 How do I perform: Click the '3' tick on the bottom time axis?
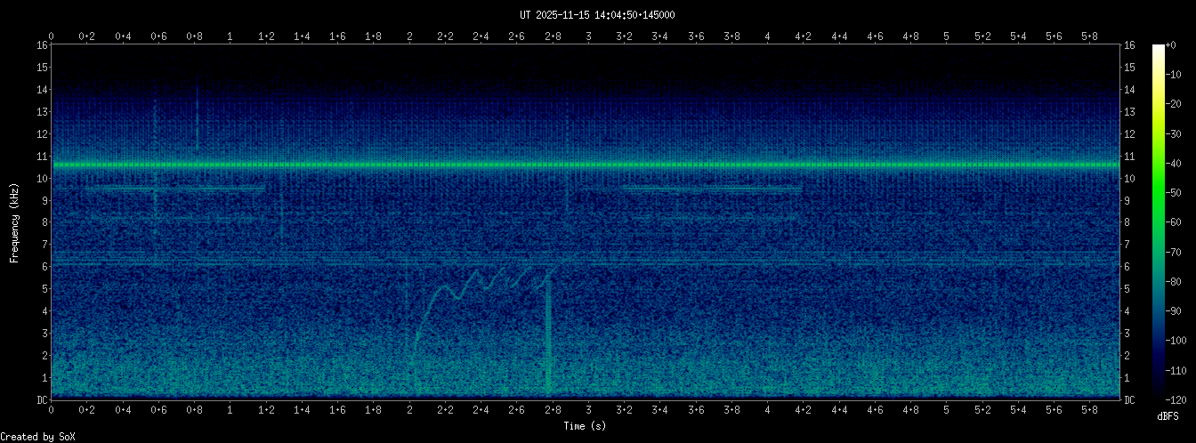[x=588, y=410]
